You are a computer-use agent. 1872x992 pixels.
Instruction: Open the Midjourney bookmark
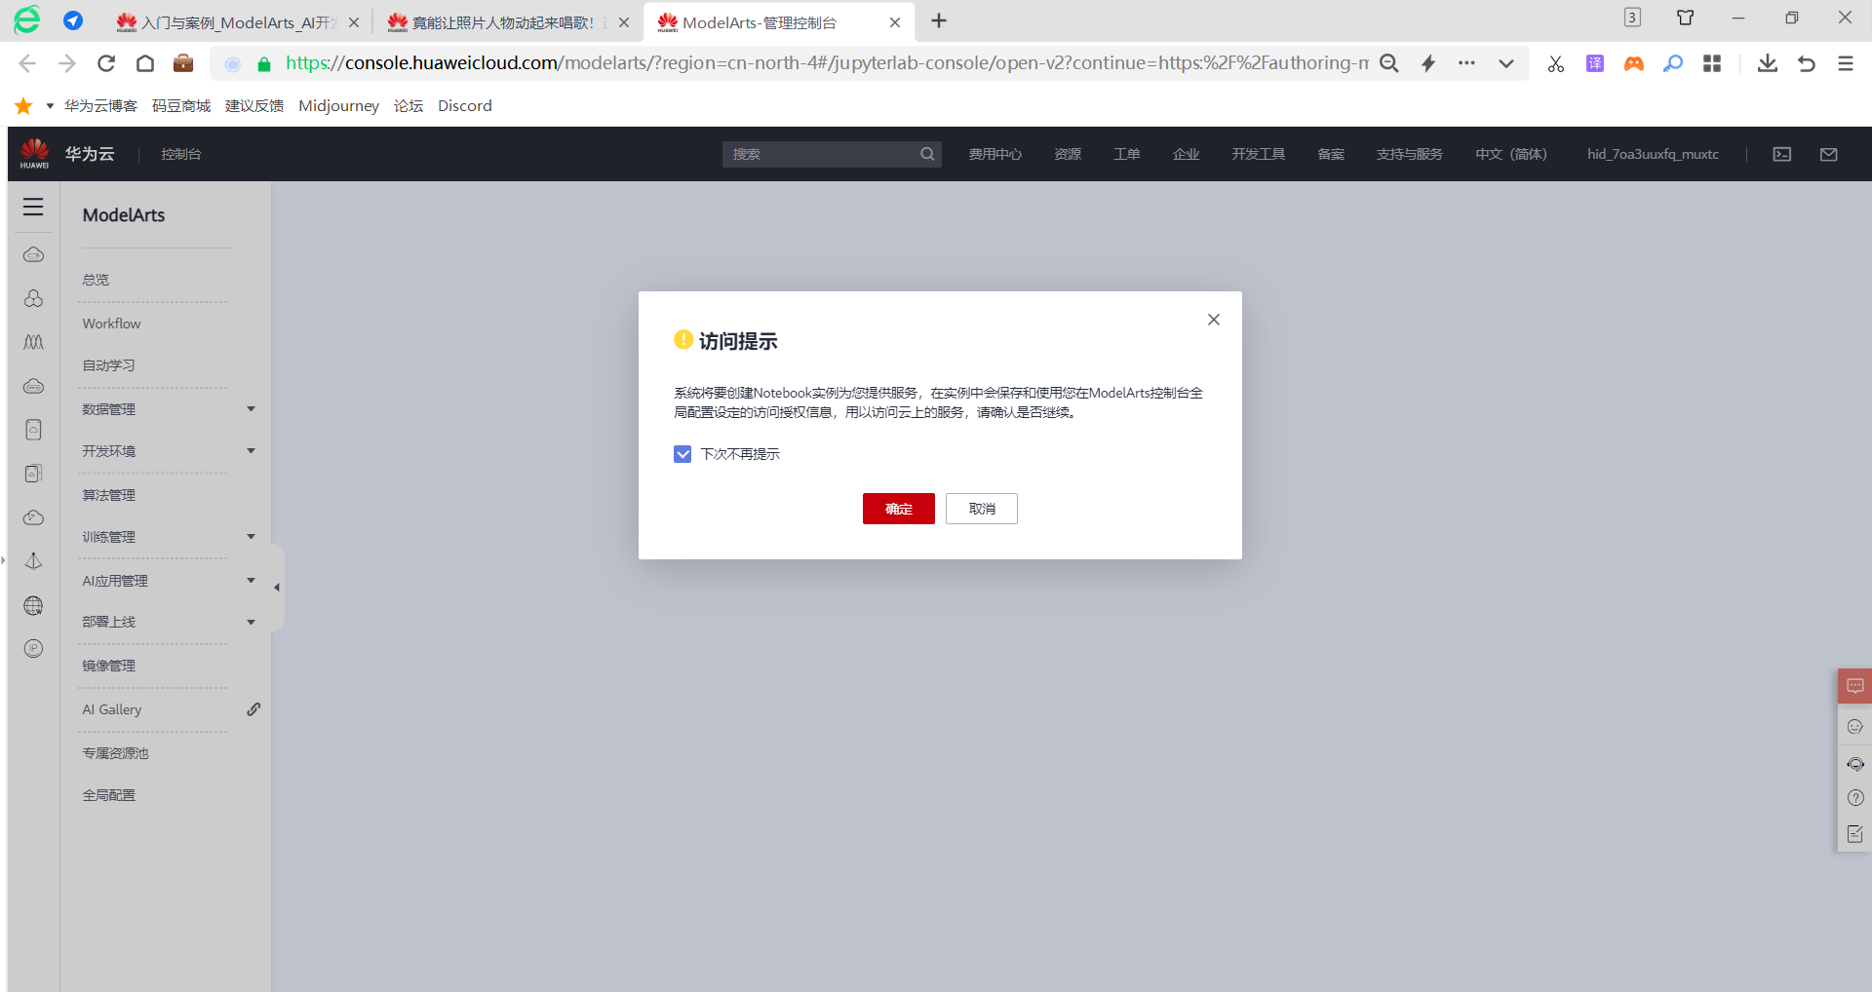(x=338, y=105)
